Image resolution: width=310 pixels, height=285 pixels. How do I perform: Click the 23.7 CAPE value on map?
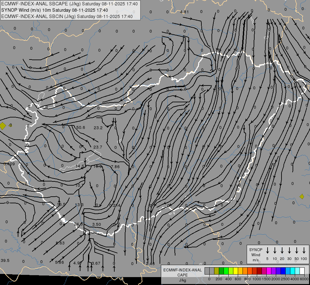click(98, 147)
